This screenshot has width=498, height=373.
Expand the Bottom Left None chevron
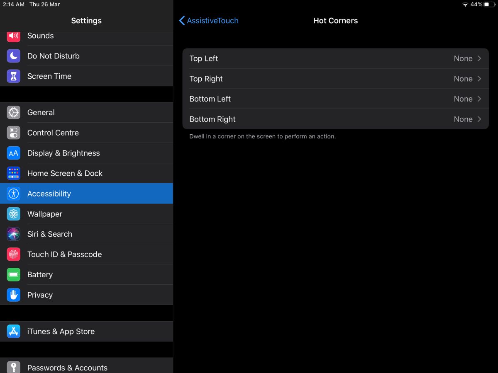tap(479, 99)
